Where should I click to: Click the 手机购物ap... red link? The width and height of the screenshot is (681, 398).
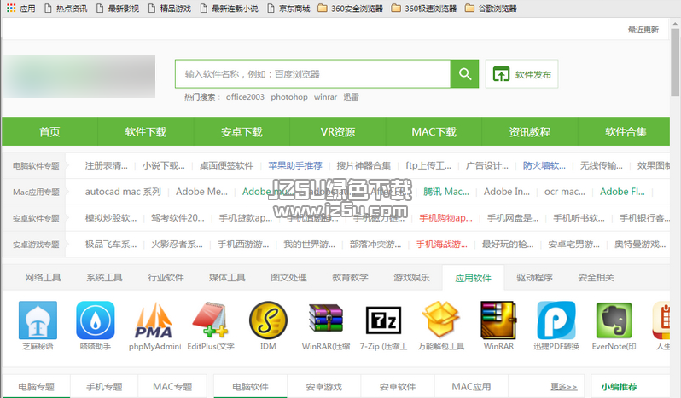pyautogui.click(x=445, y=218)
